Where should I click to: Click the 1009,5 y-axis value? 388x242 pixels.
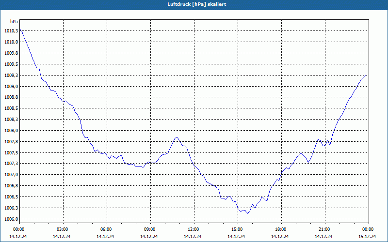click(11, 64)
